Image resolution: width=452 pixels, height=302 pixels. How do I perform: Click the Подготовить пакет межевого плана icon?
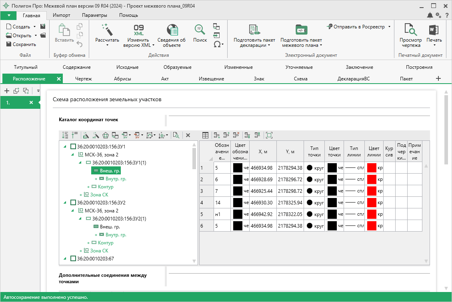pyautogui.click(x=301, y=30)
